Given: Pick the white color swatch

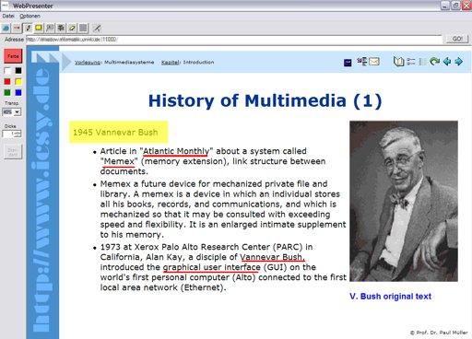Looking at the screenshot, I should (7, 71).
